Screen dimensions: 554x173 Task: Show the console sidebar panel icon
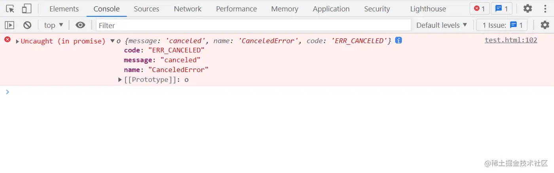click(x=9, y=25)
